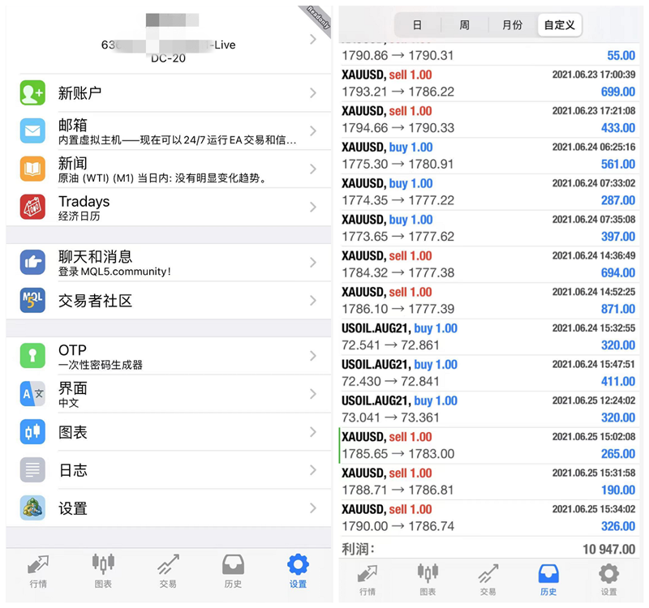Tap the 利润 total 10 947.00
The width and height of the screenshot is (649, 608).
tap(609, 550)
